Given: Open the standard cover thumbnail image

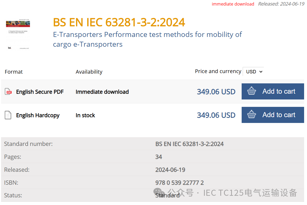Looking at the screenshot, I should pyautogui.click(x=18, y=34).
